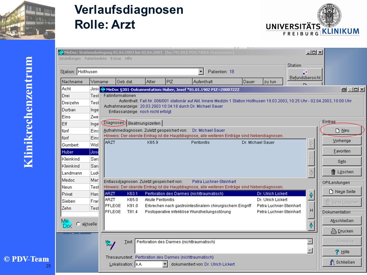Click the down arrow beside Aufnahmediagnosen list
367x275 pixels.
311,173
